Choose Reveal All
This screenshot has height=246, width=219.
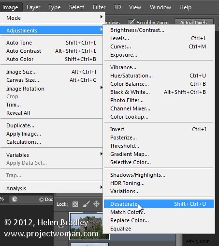(52, 113)
